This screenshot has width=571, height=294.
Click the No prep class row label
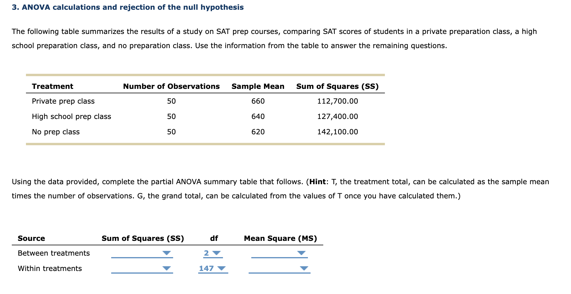(56, 132)
